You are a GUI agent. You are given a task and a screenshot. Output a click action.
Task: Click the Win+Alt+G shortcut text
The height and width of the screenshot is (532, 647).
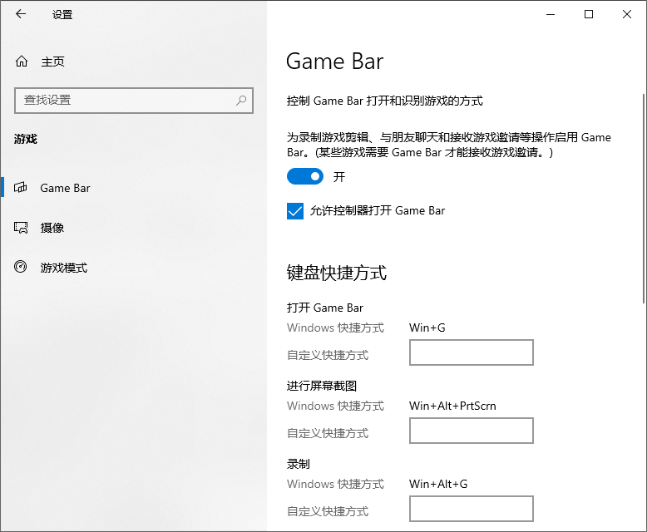pos(438,484)
